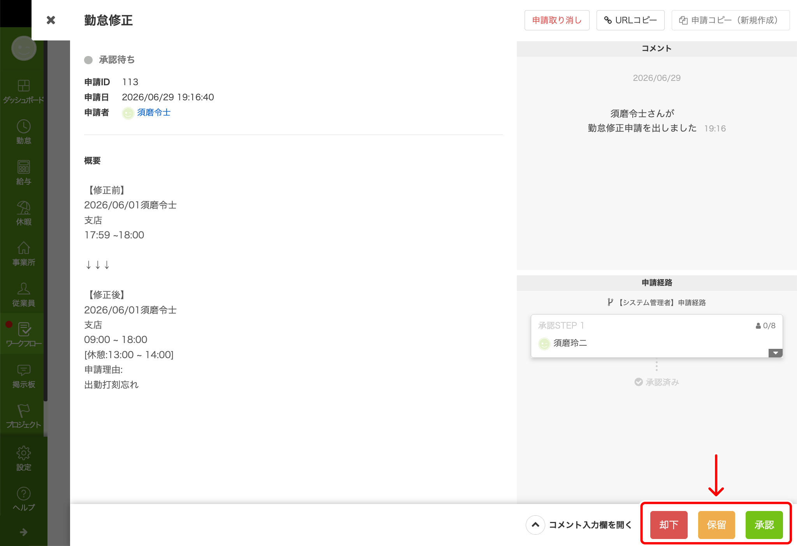This screenshot has height=546, width=797.
Task: Copy the link with URLコピー
Action: click(630, 20)
